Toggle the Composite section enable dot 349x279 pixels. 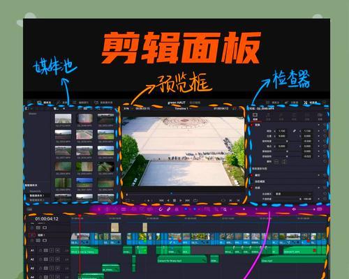point(252,188)
